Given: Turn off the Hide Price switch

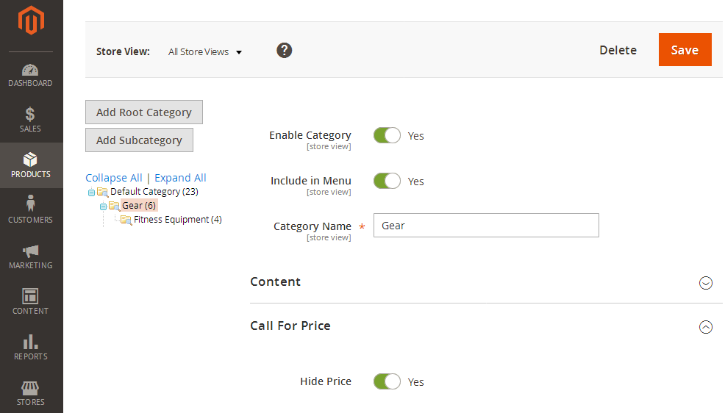Looking at the screenshot, I should (x=387, y=381).
